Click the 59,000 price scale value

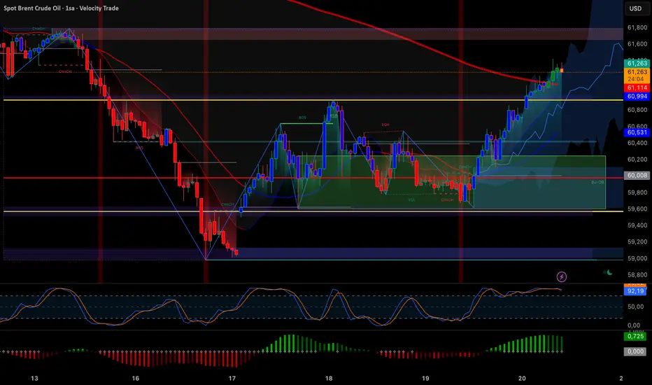pos(637,258)
